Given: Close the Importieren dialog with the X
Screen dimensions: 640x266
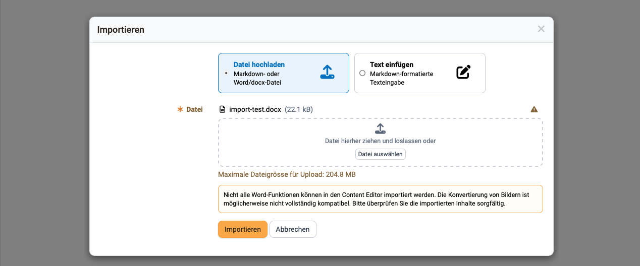Looking at the screenshot, I should pos(541,29).
